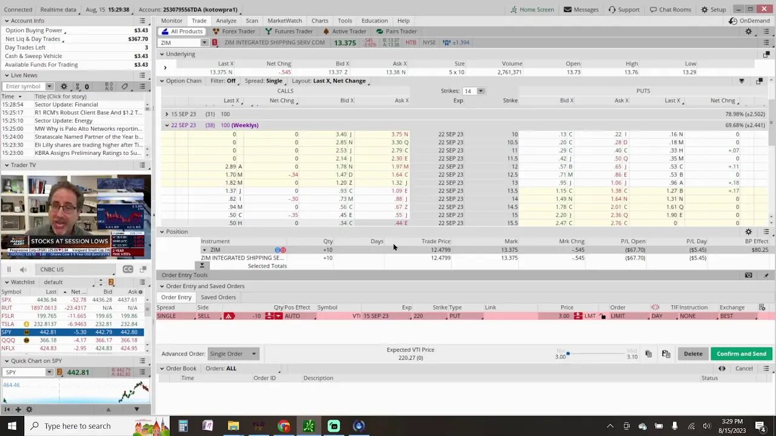Click Confirm and Send button
This screenshot has width=776, height=436.
click(x=741, y=354)
